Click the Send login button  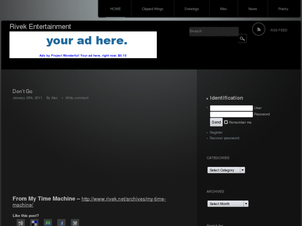pyautogui.click(x=216, y=122)
